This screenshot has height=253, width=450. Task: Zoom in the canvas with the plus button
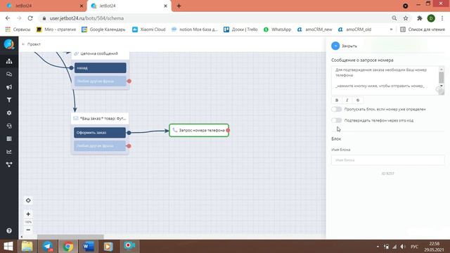[28, 214]
